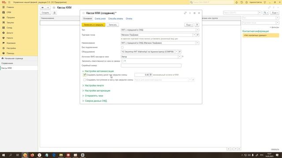Image resolution: width=282 pixels, height=158 pixels.
Task: Open the Склад section
Action: click(x=9, y=28)
